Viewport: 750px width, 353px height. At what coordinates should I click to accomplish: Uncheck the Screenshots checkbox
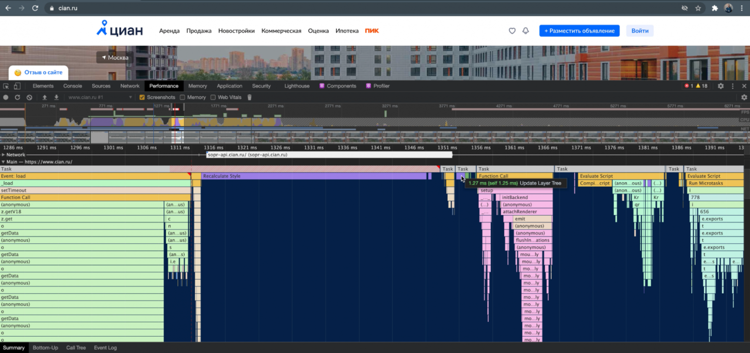tap(142, 97)
